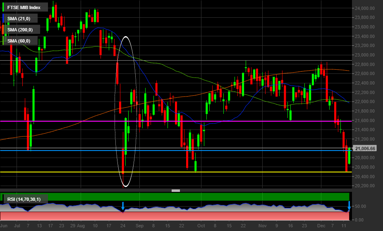Click the blue SMA 21 color marker
Viewport: 383px width, 231px height.
coord(4,19)
